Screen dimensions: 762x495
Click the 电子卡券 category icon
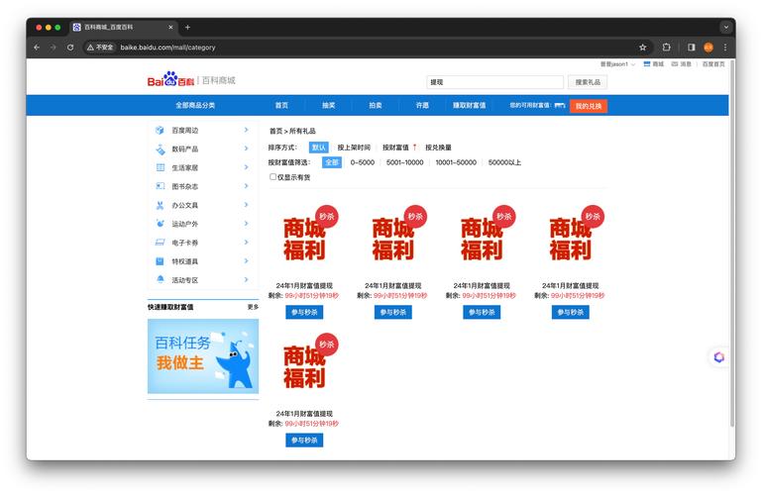[160, 243]
